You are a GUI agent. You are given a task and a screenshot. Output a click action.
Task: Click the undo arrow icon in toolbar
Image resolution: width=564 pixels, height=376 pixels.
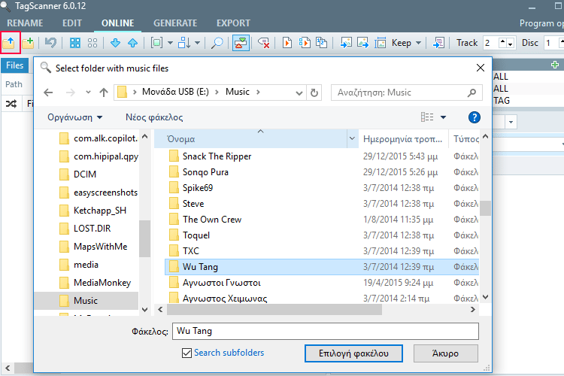pyautogui.click(x=50, y=43)
